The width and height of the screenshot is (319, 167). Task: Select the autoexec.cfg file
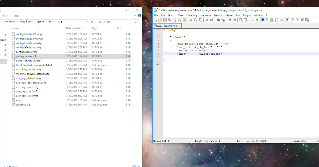click(x=23, y=105)
